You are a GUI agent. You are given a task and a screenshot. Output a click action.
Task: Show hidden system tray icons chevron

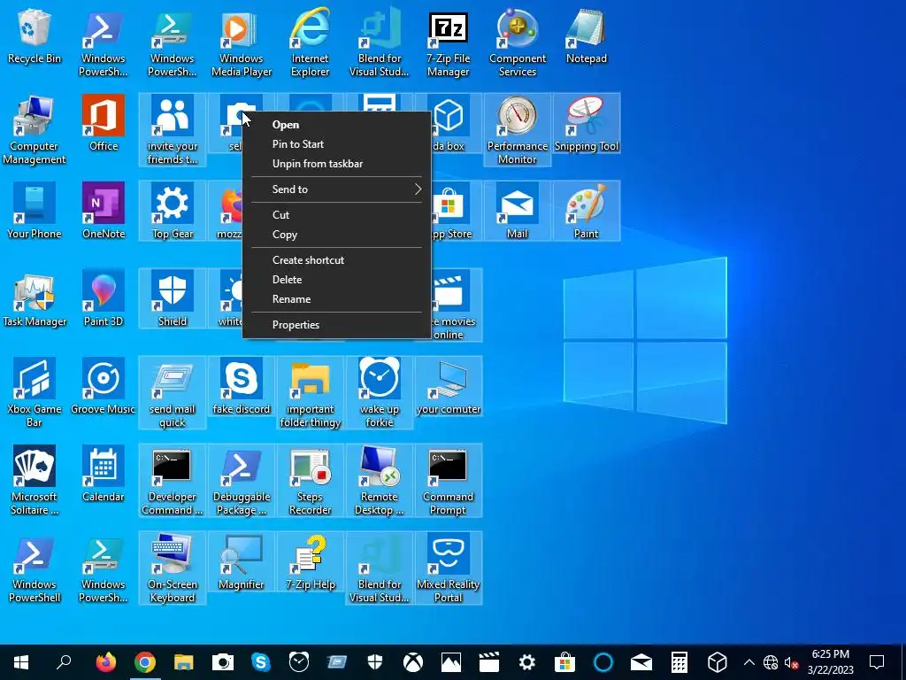point(749,662)
